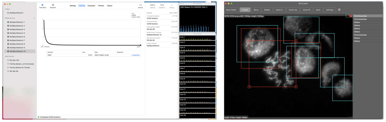Switch to the Output tab
The width and height of the screenshot is (386, 122).
[109, 6]
